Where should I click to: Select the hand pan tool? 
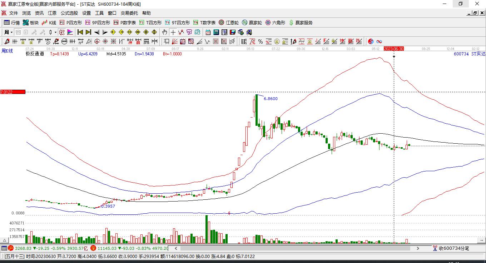164,32
